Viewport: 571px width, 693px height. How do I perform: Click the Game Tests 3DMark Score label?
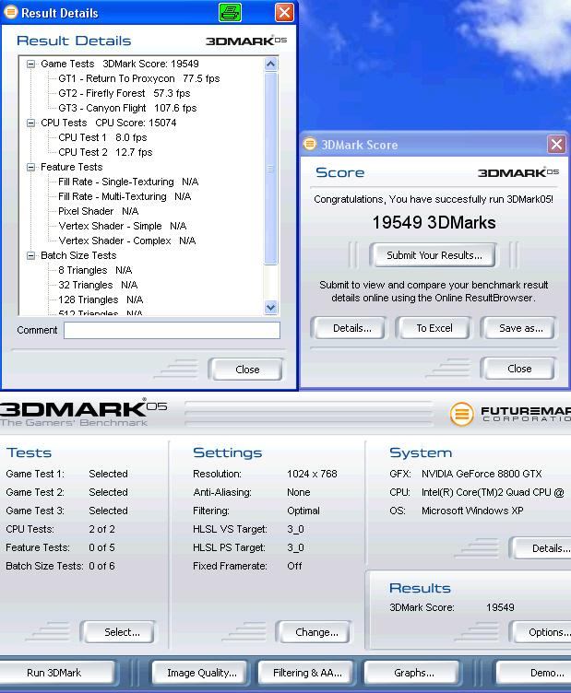click(x=120, y=64)
